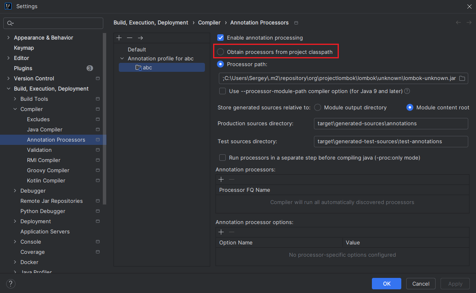The width and height of the screenshot is (476, 293).
Task: Click help icon next to processor-module-path option
Action: pyautogui.click(x=407, y=91)
